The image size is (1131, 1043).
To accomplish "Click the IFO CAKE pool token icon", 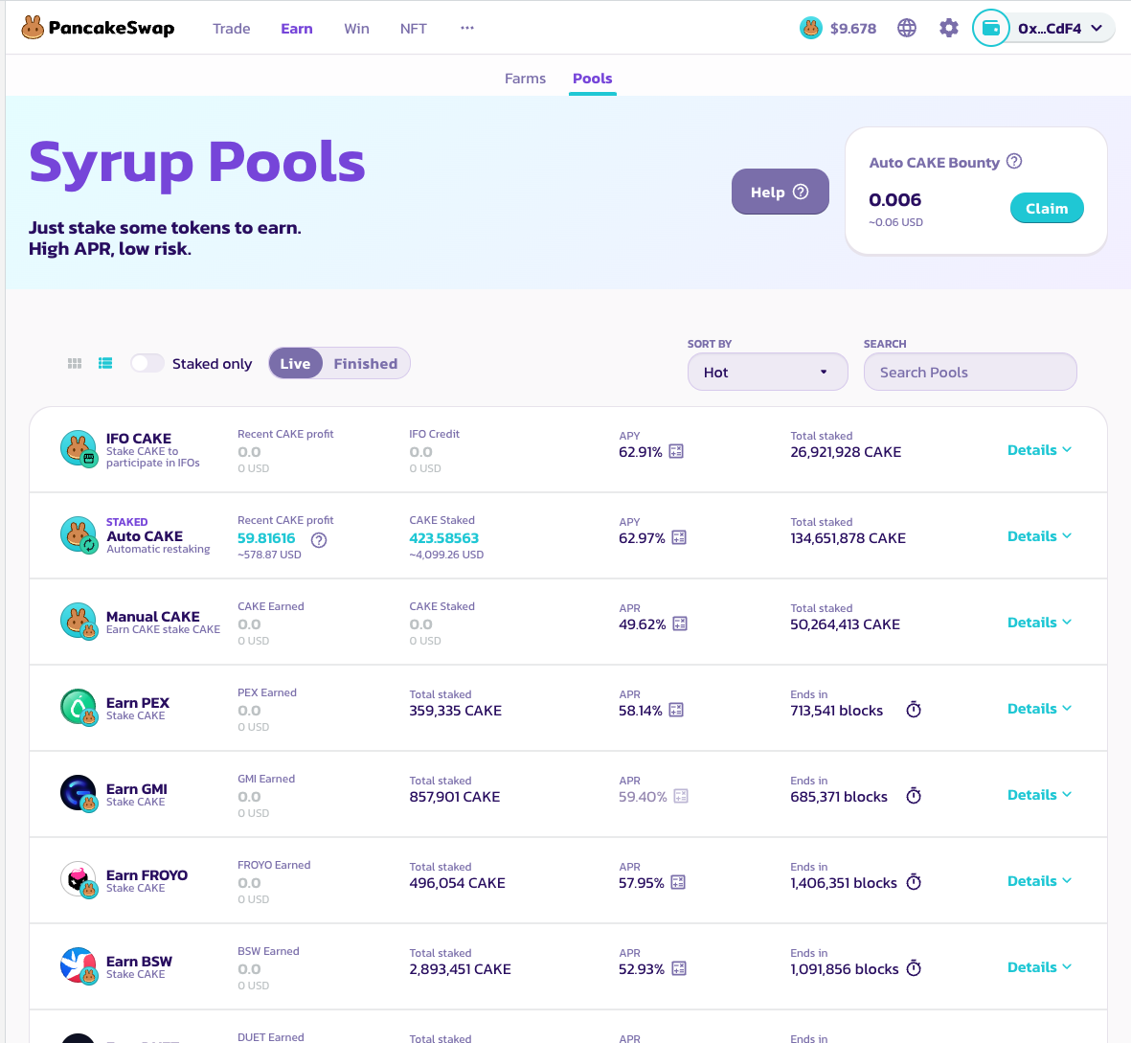I will tap(79, 448).
